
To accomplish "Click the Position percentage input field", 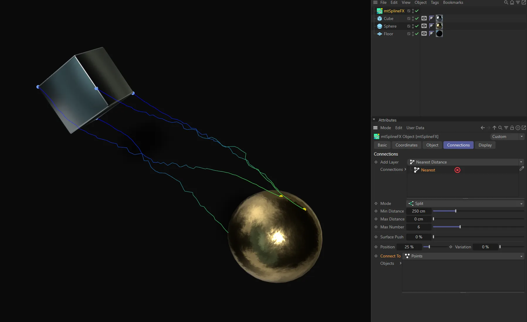I will coord(409,247).
